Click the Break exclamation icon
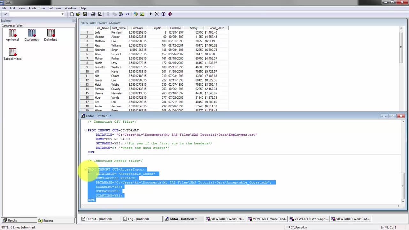This screenshot has height=230, width=409. point(163,14)
